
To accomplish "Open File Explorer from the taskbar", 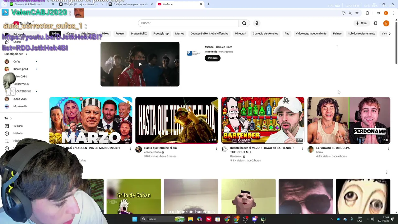I will [190, 219].
